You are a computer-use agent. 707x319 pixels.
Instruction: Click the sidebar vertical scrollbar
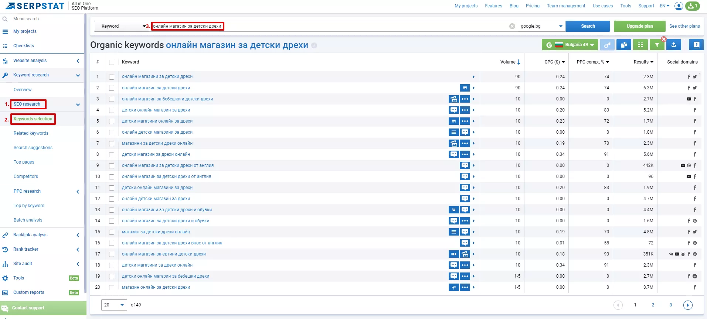[x=85, y=153]
